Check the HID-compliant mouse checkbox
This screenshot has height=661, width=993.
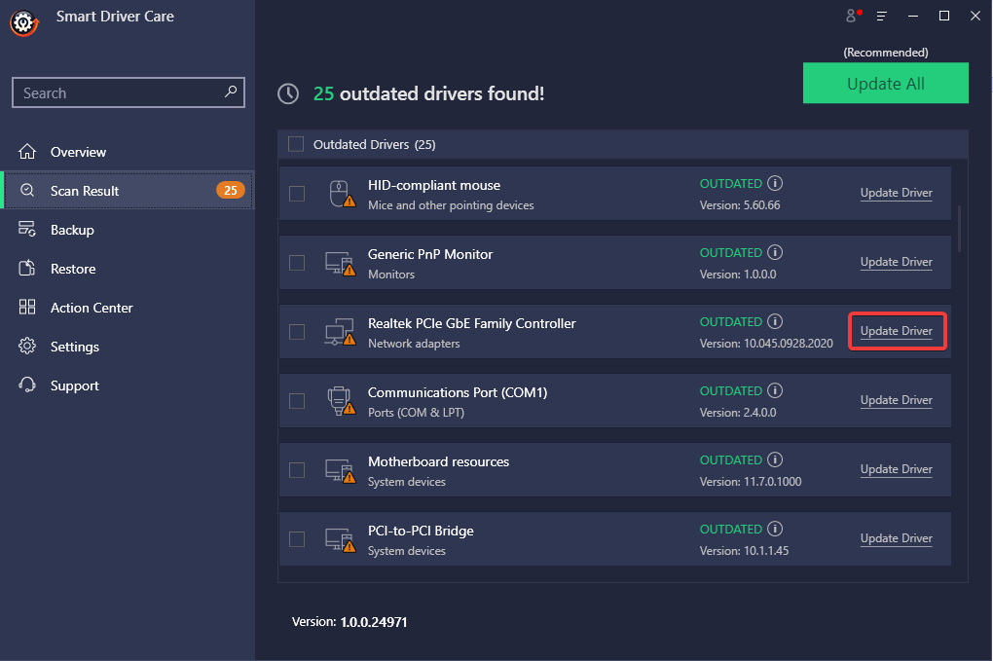pyautogui.click(x=297, y=194)
